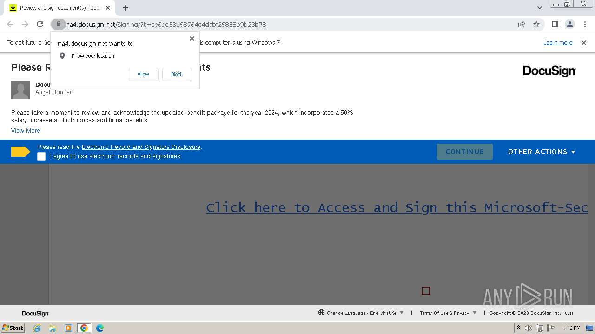Open a new tab with the plus button
The width and height of the screenshot is (595, 334).
tap(126, 8)
